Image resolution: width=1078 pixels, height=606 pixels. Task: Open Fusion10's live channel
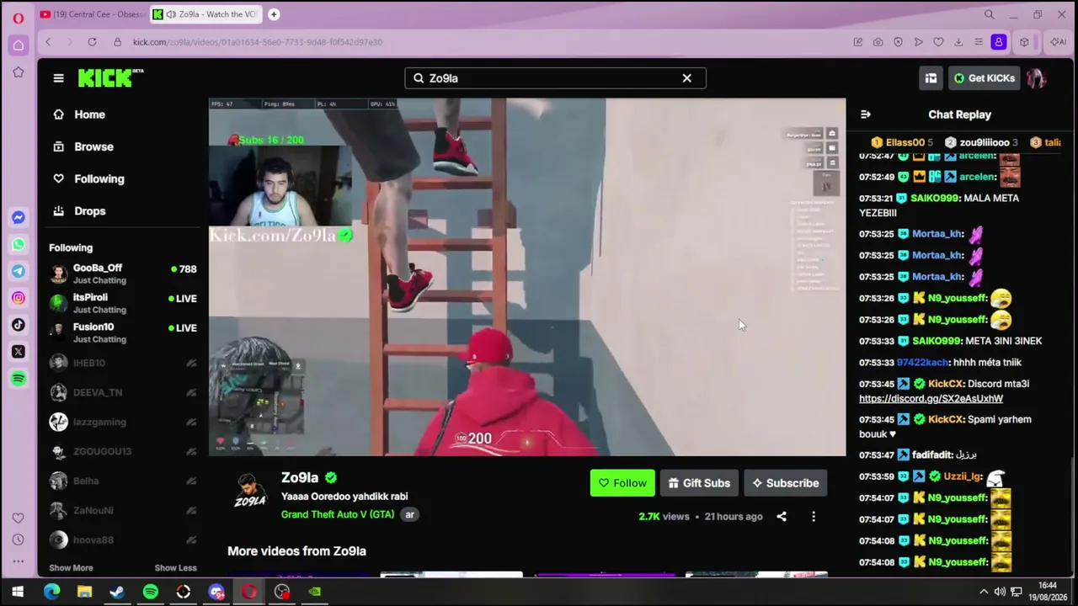pyautogui.click(x=123, y=332)
